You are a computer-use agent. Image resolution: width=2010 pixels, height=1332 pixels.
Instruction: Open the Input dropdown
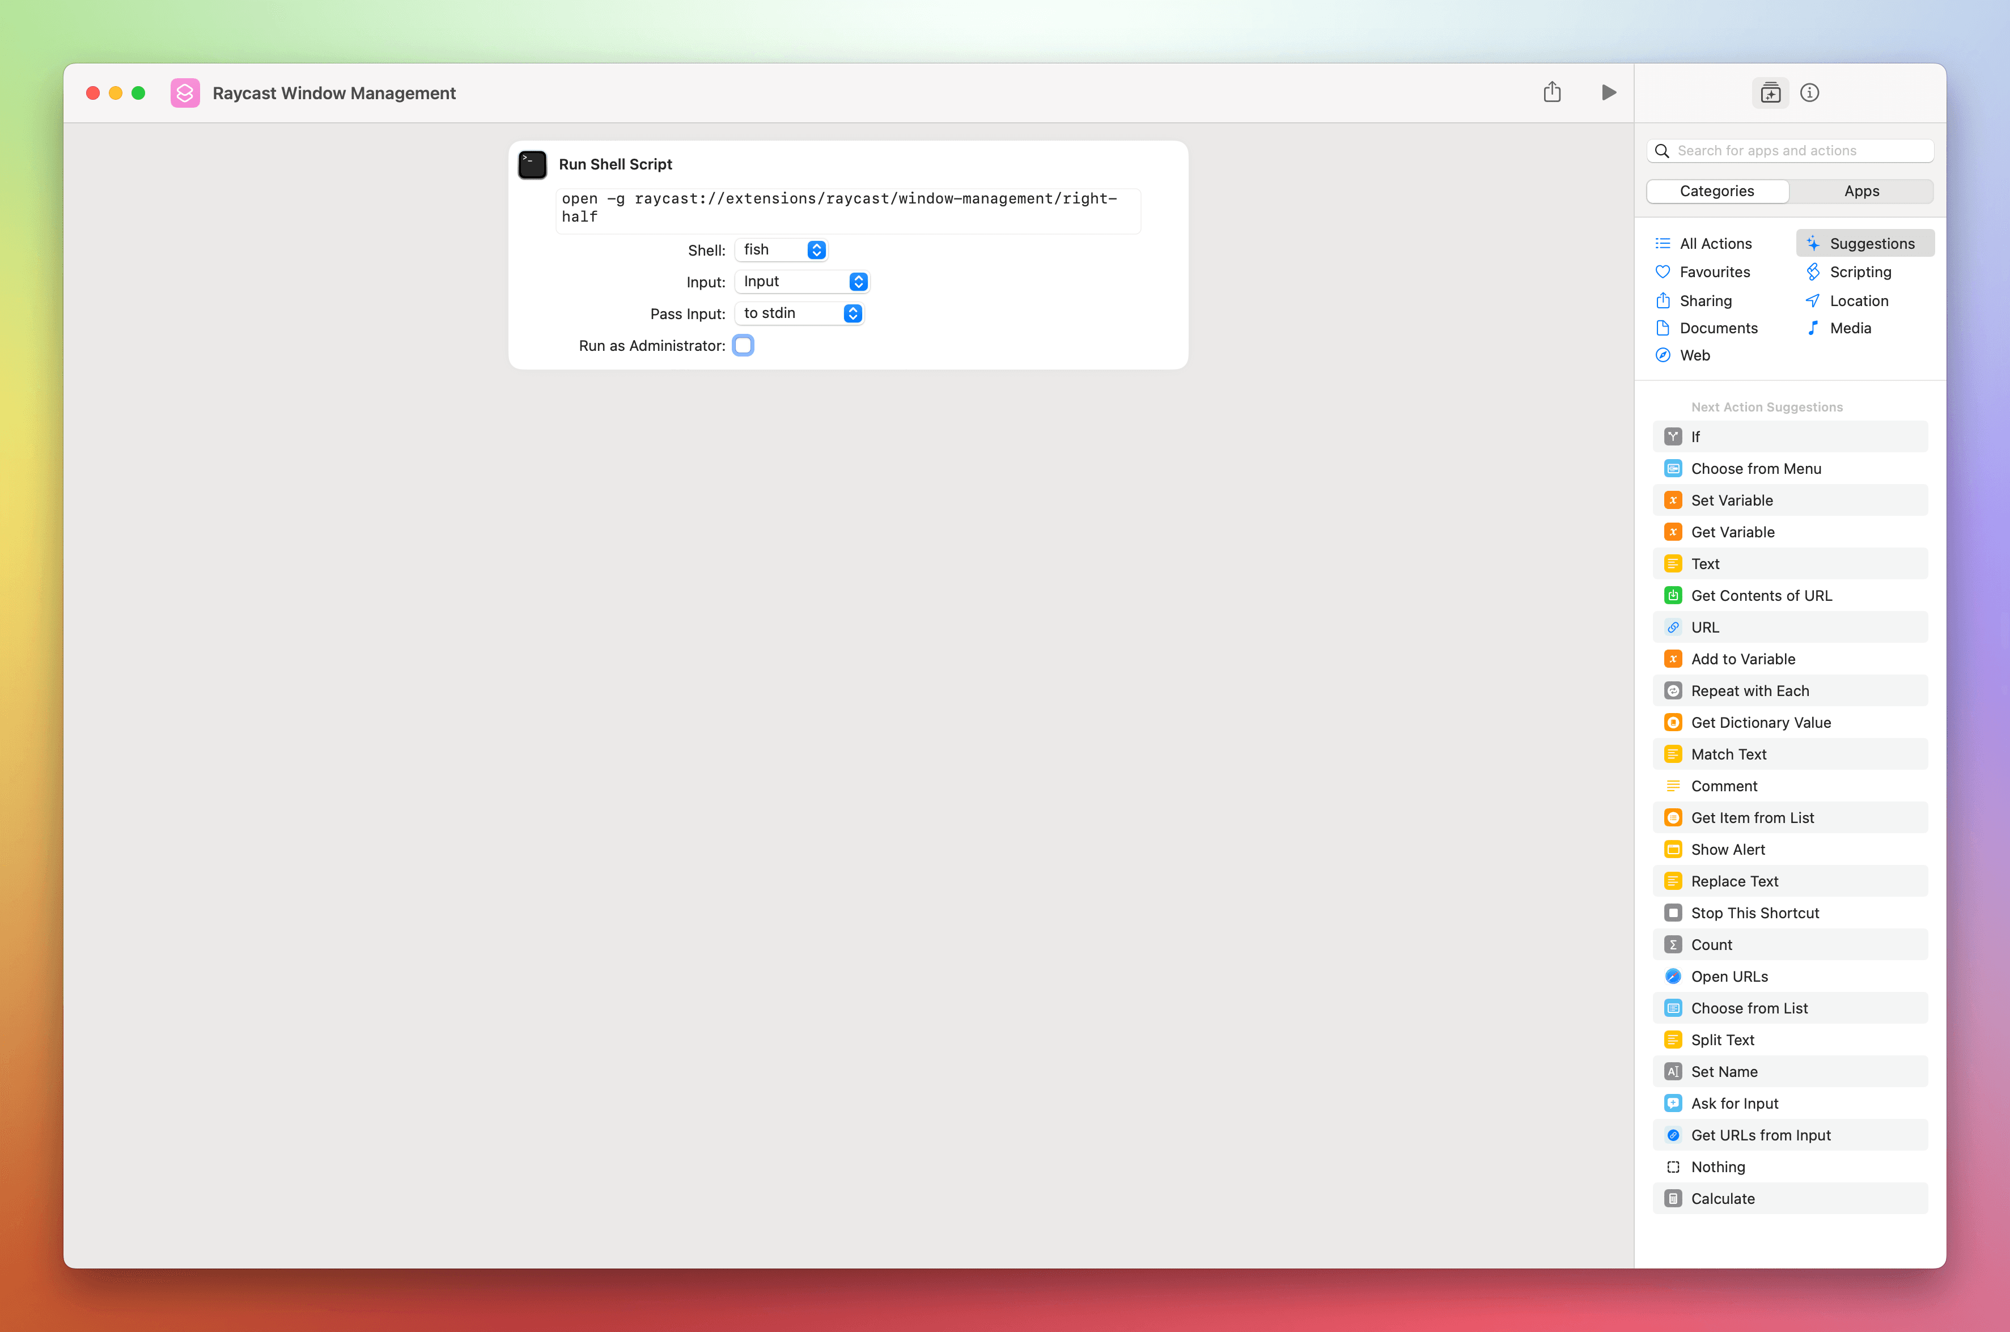(x=802, y=281)
